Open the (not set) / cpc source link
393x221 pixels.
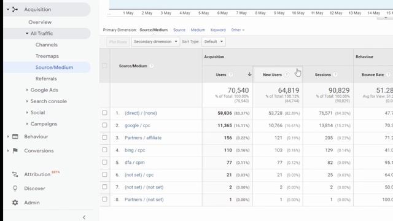tap(139, 175)
